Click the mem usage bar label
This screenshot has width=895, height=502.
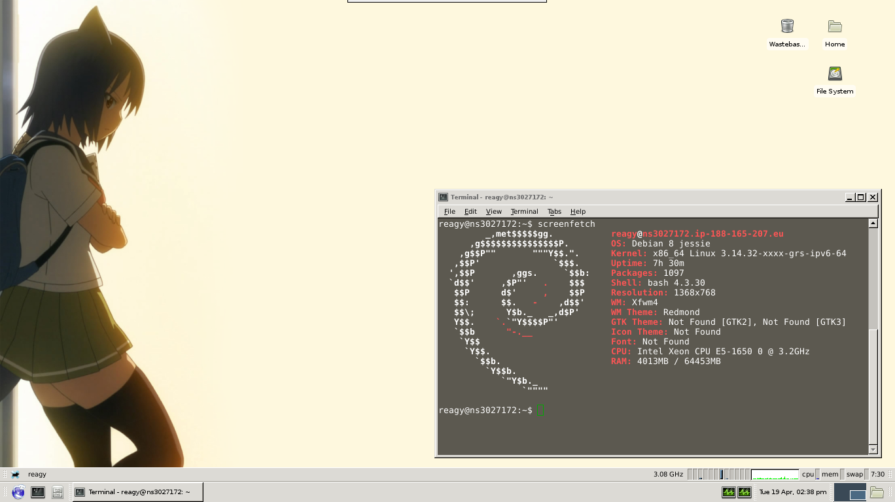coord(830,475)
